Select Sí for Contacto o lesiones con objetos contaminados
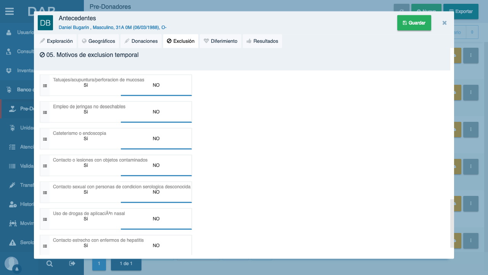The width and height of the screenshot is (488, 275). (x=86, y=166)
